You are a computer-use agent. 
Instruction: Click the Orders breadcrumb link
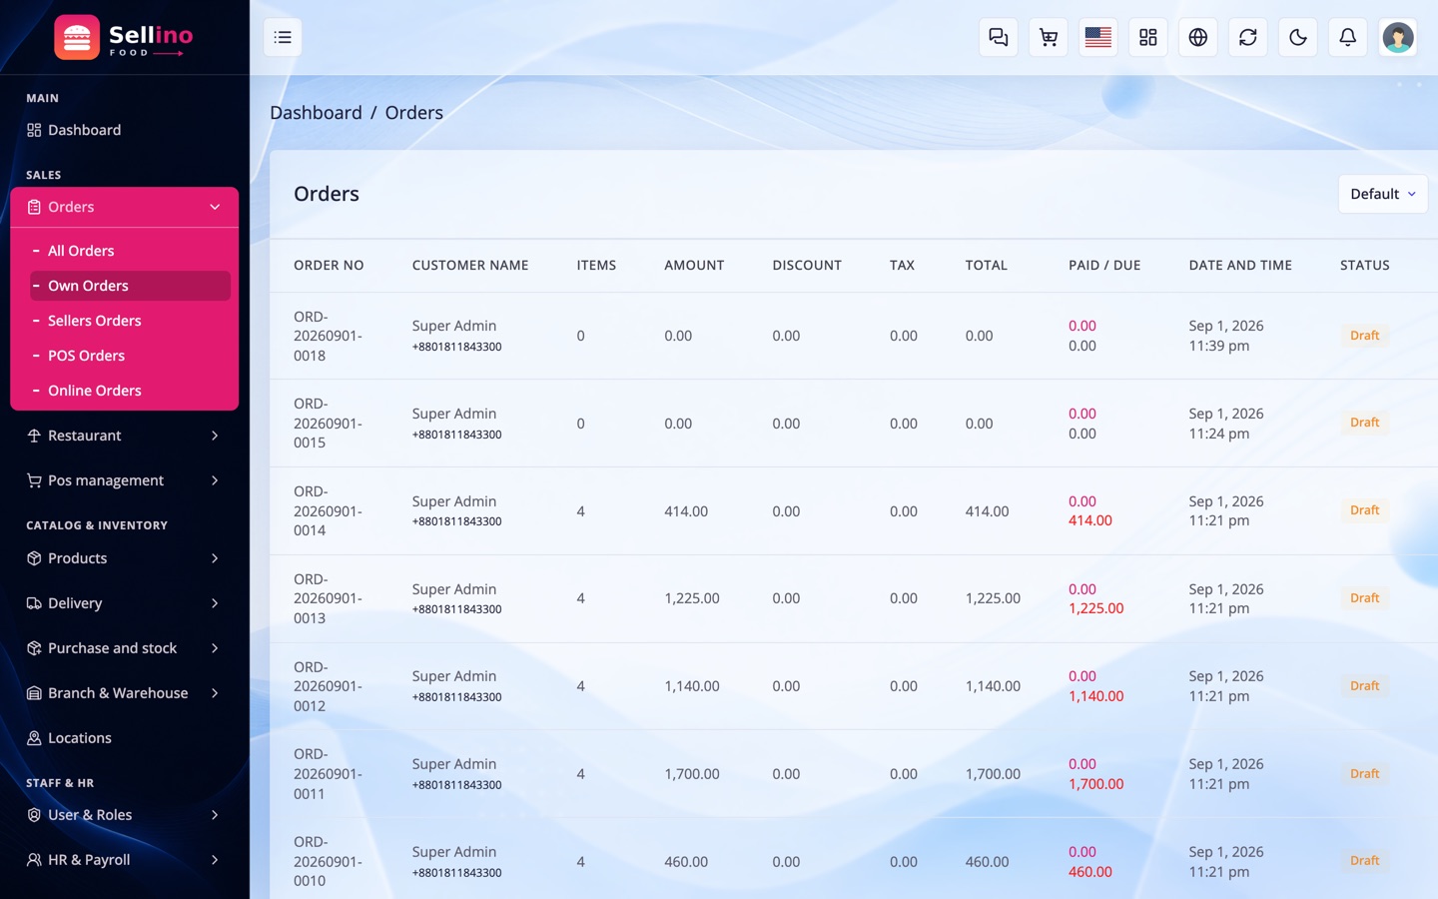[x=414, y=113]
